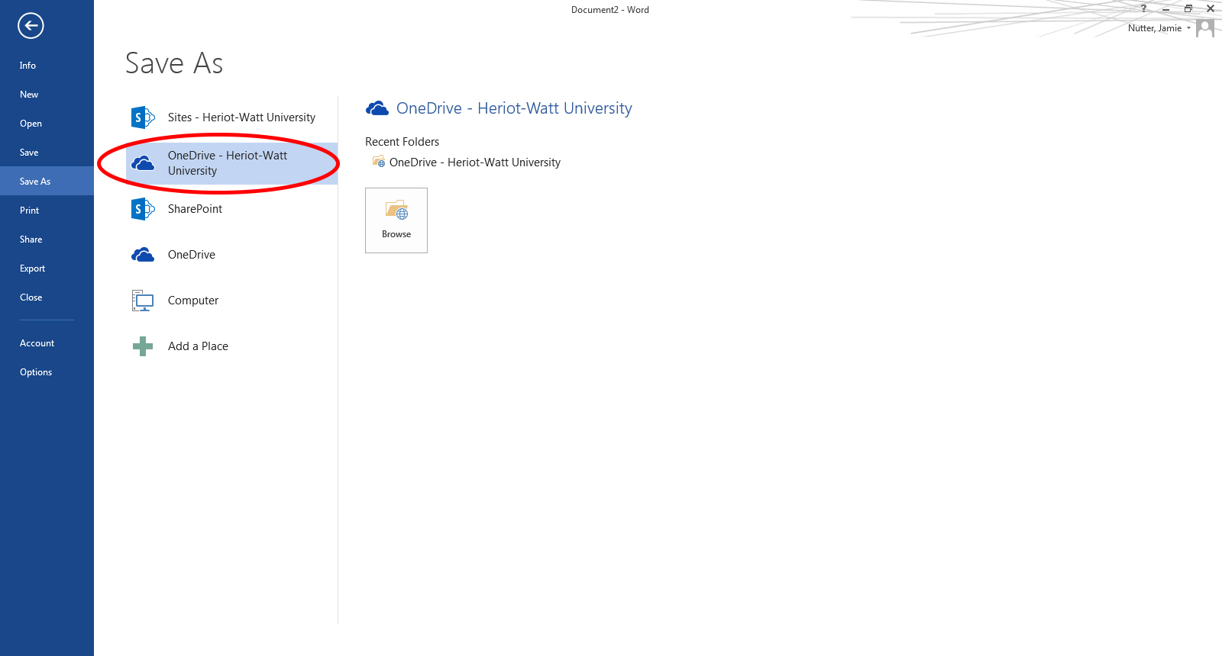
Task: Click the SharePoint icon beside Sites - Heriot-Watt University
Action: pos(143,117)
